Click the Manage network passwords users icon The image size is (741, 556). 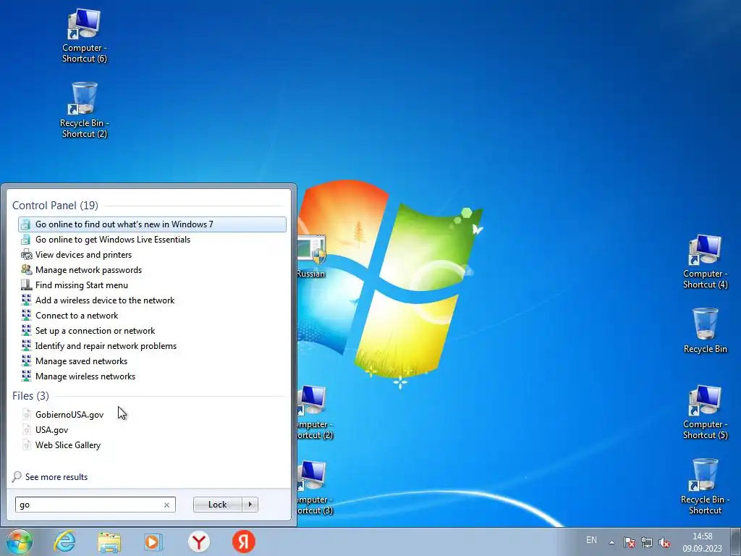(x=27, y=269)
